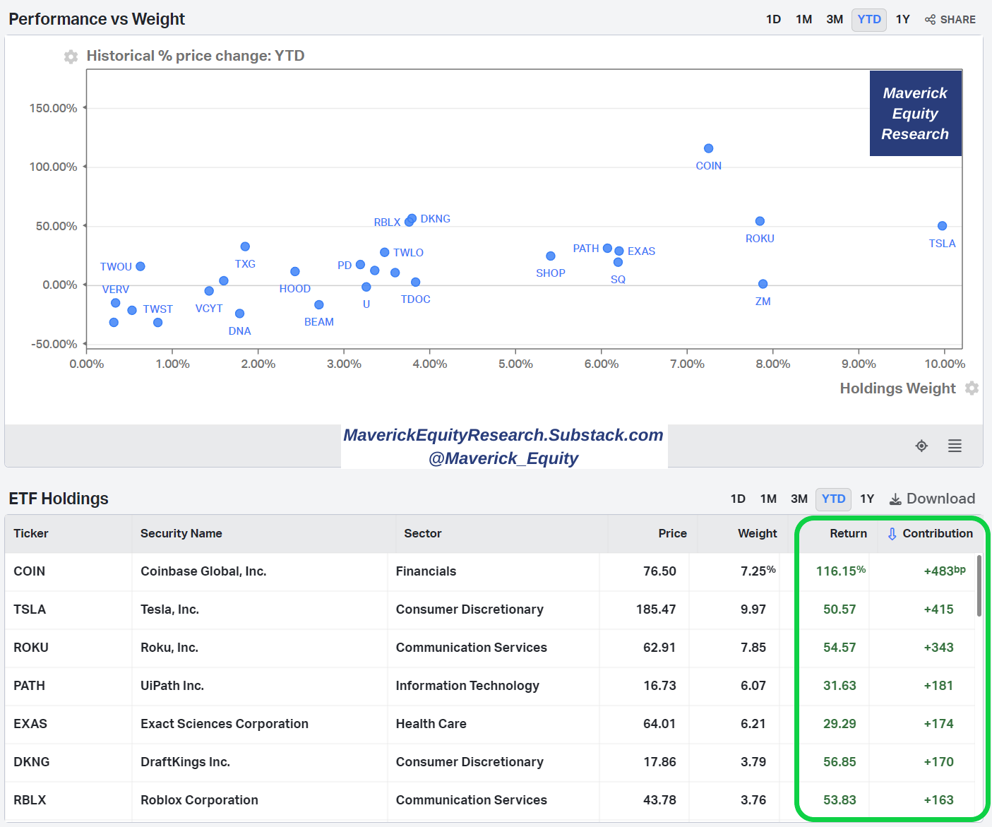Sort by Contribution column arrow
Viewport: 992px width, 827px height.
click(x=892, y=534)
